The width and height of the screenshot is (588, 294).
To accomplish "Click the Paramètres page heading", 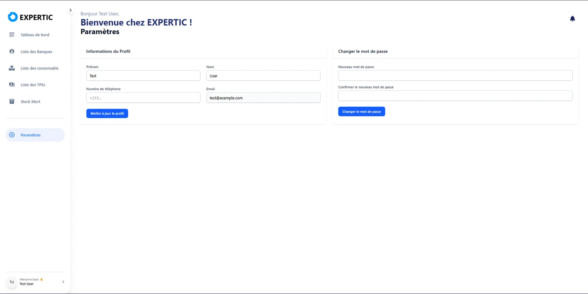I will pos(100,32).
